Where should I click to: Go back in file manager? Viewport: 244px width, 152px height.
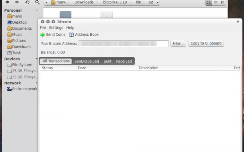coord(7,2)
